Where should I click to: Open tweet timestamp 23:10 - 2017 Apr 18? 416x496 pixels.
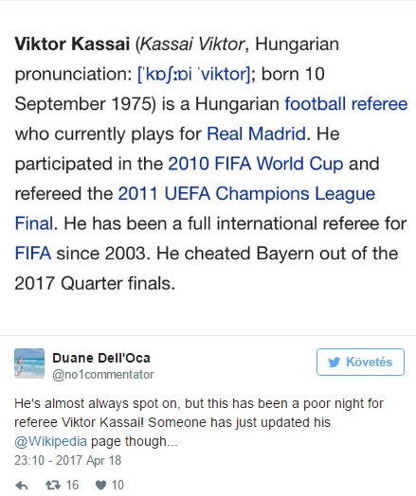point(67,460)
